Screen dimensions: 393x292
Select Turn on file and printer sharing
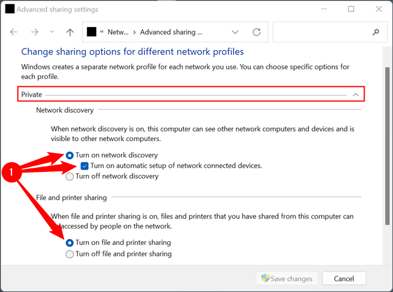[x=70, y=243]
